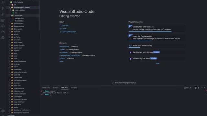The width and height of the screenshot is (207, 116).
Task: Click the star icon of Get Started with VS Code
Action: pyautogui.click(x=130, y=26)
